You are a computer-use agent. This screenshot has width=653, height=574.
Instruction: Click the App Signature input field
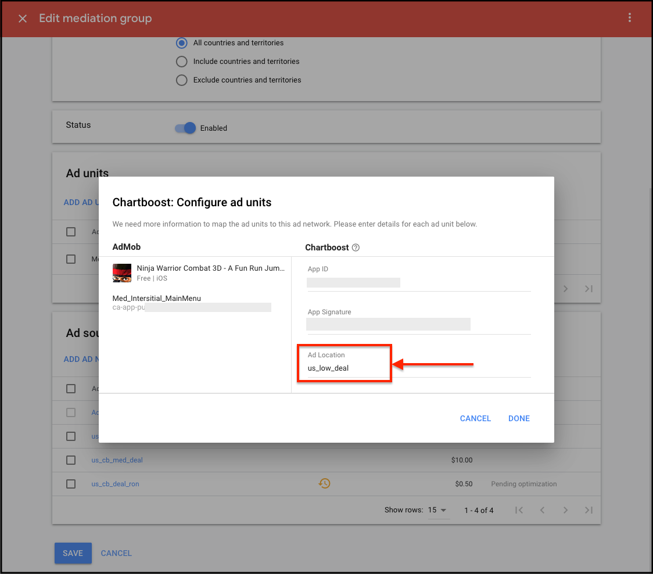point(418,325)
